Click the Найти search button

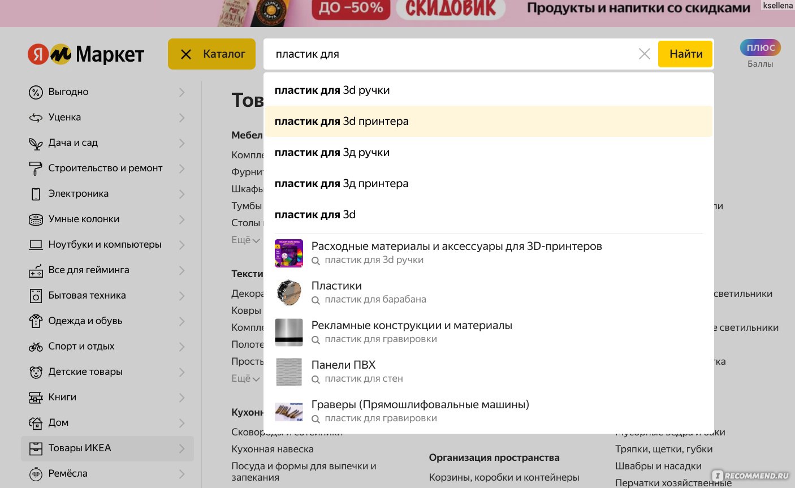point(685,54)
